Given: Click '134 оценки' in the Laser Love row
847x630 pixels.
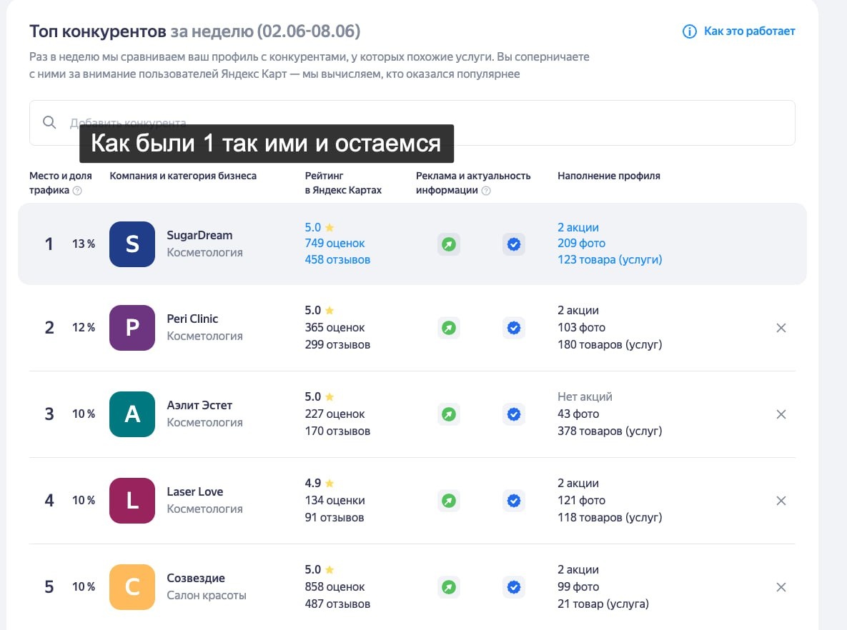Looking at the screenshot, I should pyautogui.click(x=335, y=501).
